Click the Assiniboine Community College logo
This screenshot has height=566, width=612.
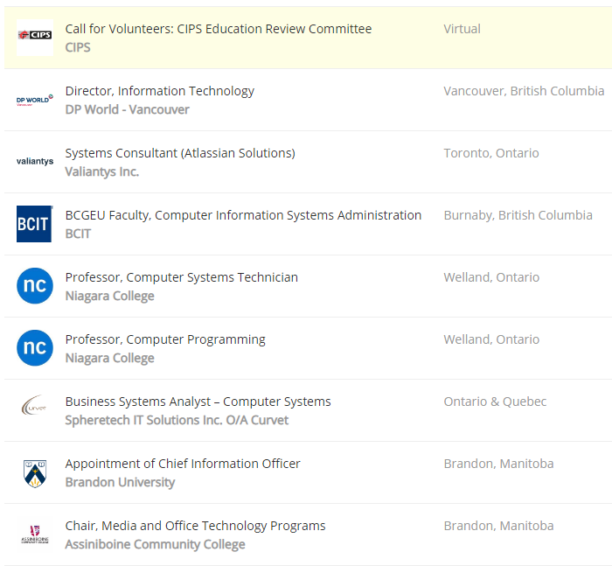pyautogui.click(x=35, y=535)
